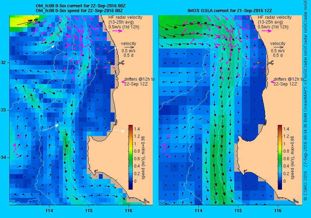The width and height of the screenshot is (311, 218).
Task: Click magenta drifter legend marker in left map
Action: 123,82
